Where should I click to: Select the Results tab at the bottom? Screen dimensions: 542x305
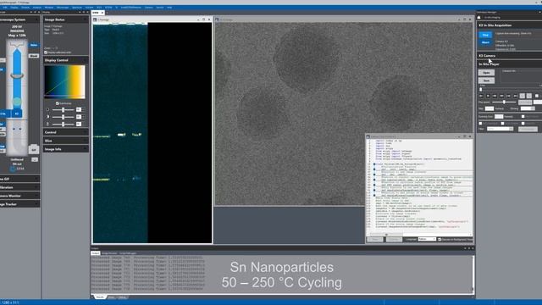pos(100,297)
